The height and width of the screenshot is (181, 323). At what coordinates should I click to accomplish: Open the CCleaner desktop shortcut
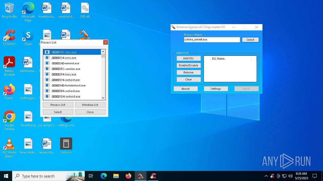pos(9,38)
